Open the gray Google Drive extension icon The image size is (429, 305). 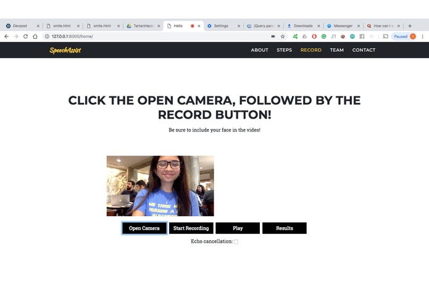[x=304, y=36]
